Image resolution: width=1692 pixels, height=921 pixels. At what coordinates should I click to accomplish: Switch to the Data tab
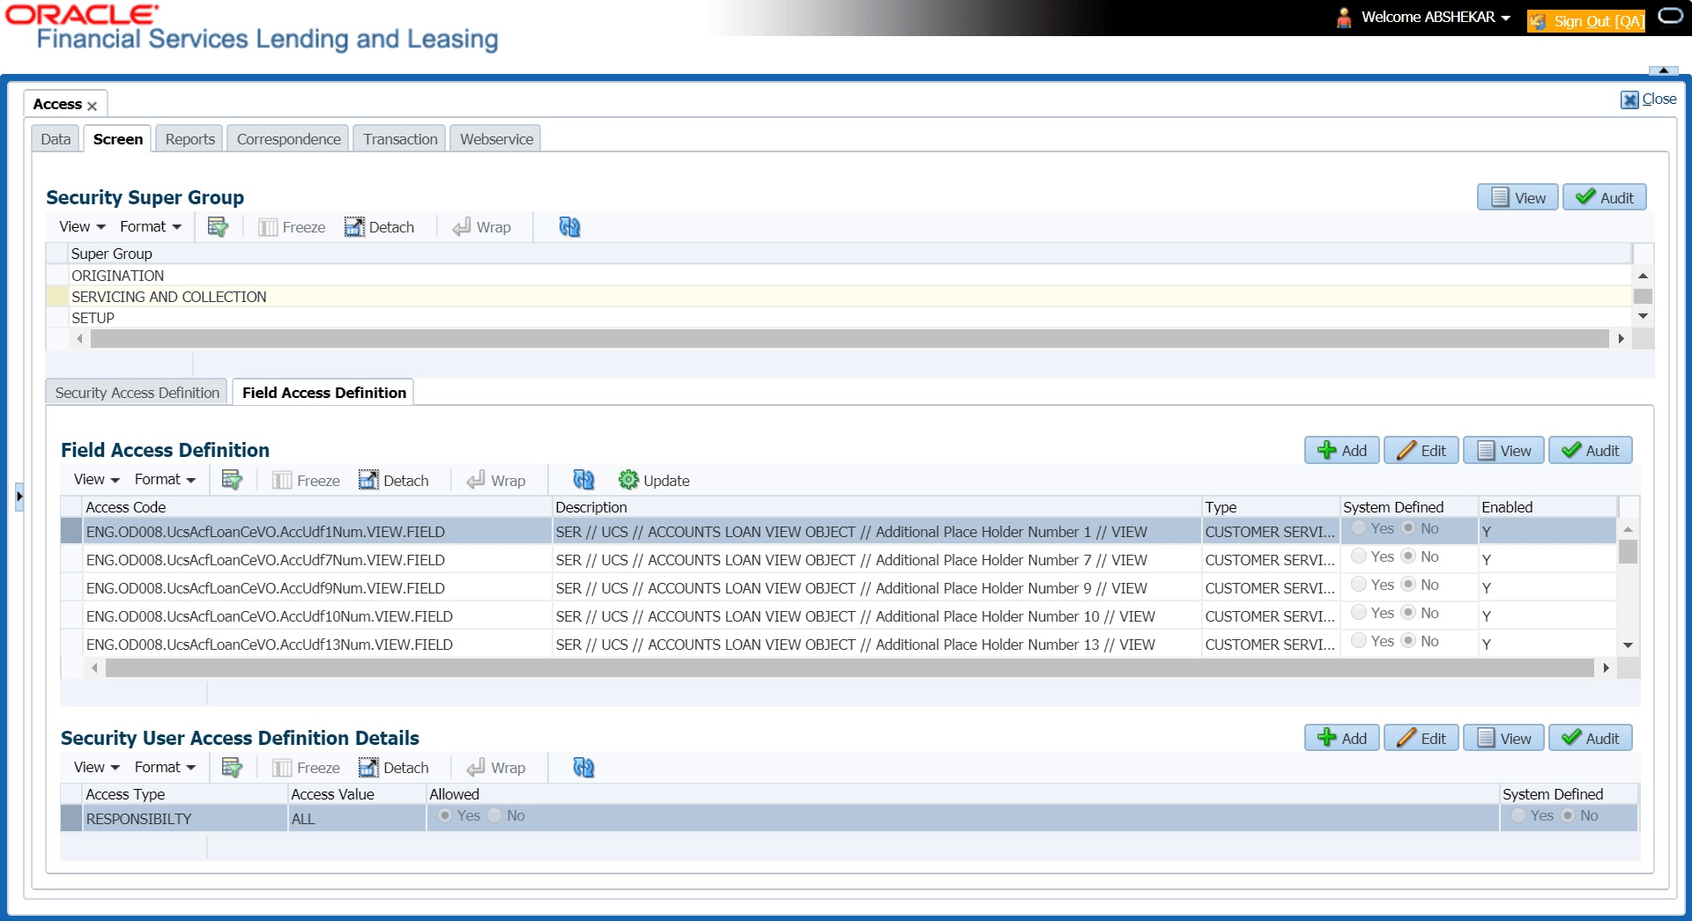point(56,139)
